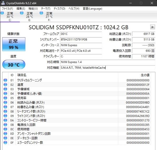Open the 言語(Language) menu
Image resolution: width=157 pixels, height=150 pixels.
tap(92, 8)
